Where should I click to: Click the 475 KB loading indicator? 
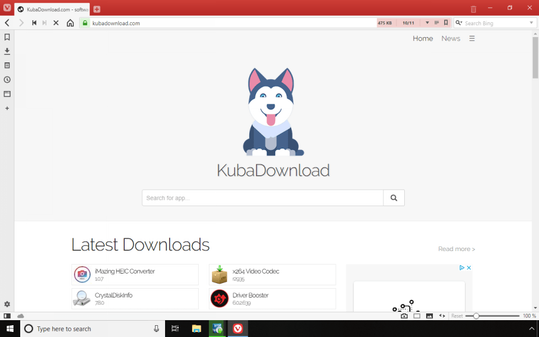385,23
